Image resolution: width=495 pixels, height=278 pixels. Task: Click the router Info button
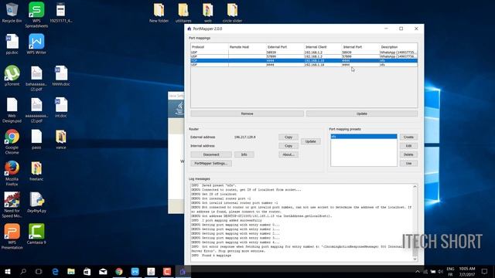244,154
